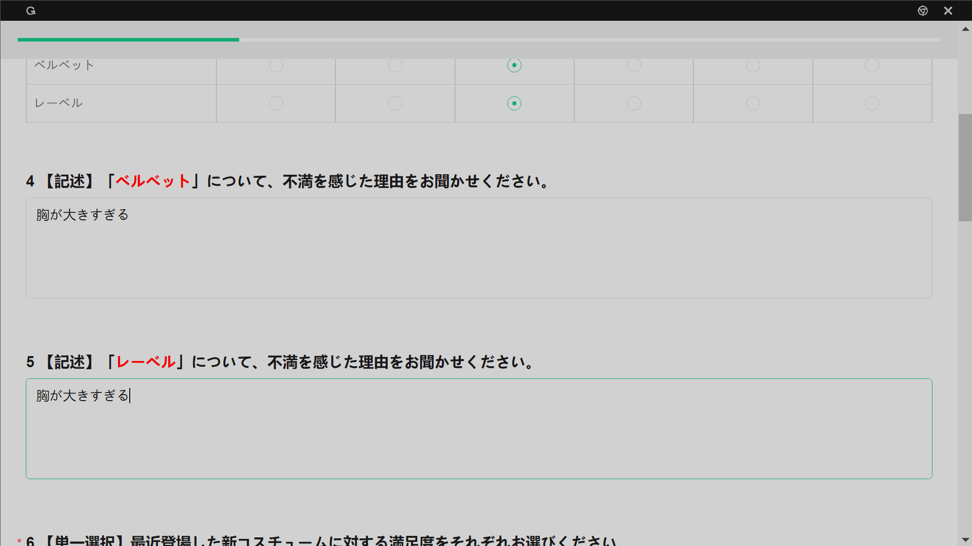972x546 pixels.
Task: Pick last column radio for ベルベット
Action: pyautogui.click(x=872, y=65)
